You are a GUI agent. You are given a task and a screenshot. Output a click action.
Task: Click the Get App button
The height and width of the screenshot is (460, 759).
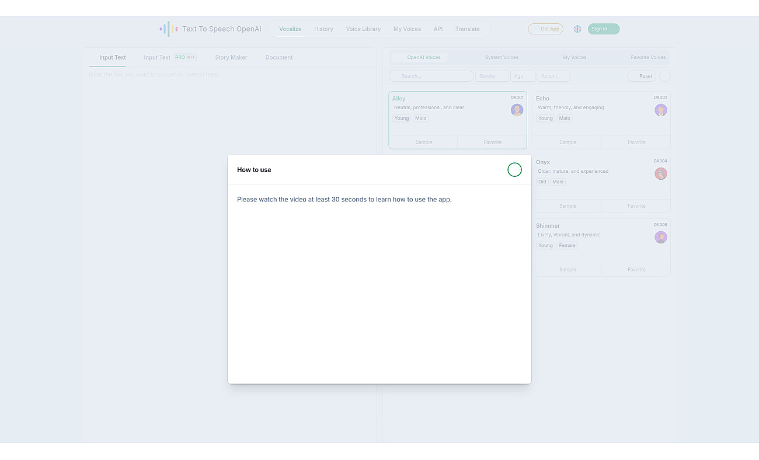[546, 29]
